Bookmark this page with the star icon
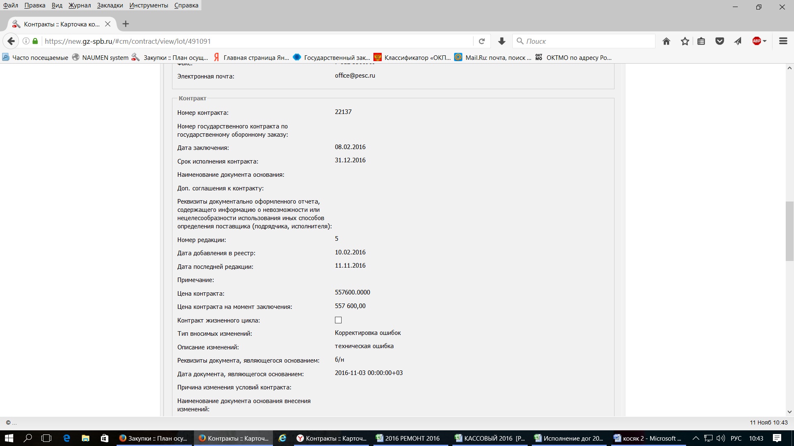794x446 pixels. (x=685, y=41)
